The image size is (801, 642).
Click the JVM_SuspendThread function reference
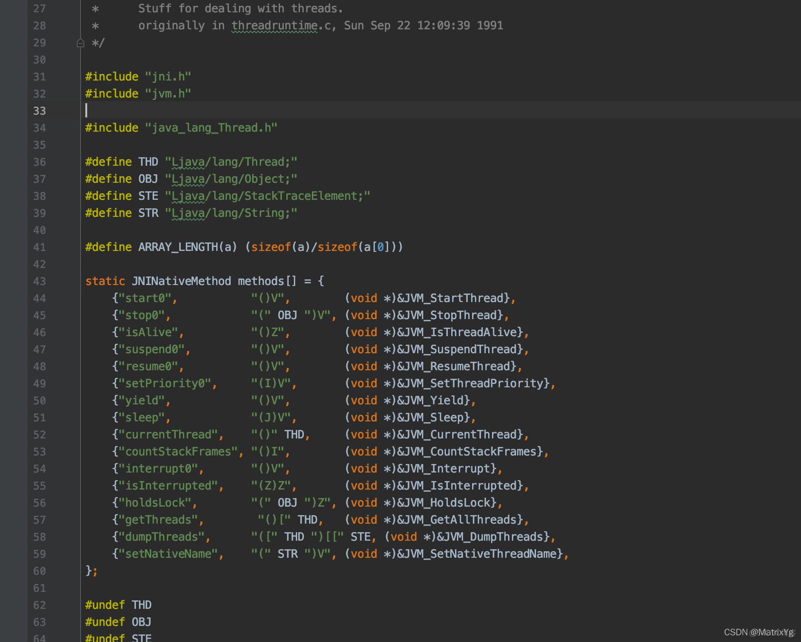click(x=460, y=349)
